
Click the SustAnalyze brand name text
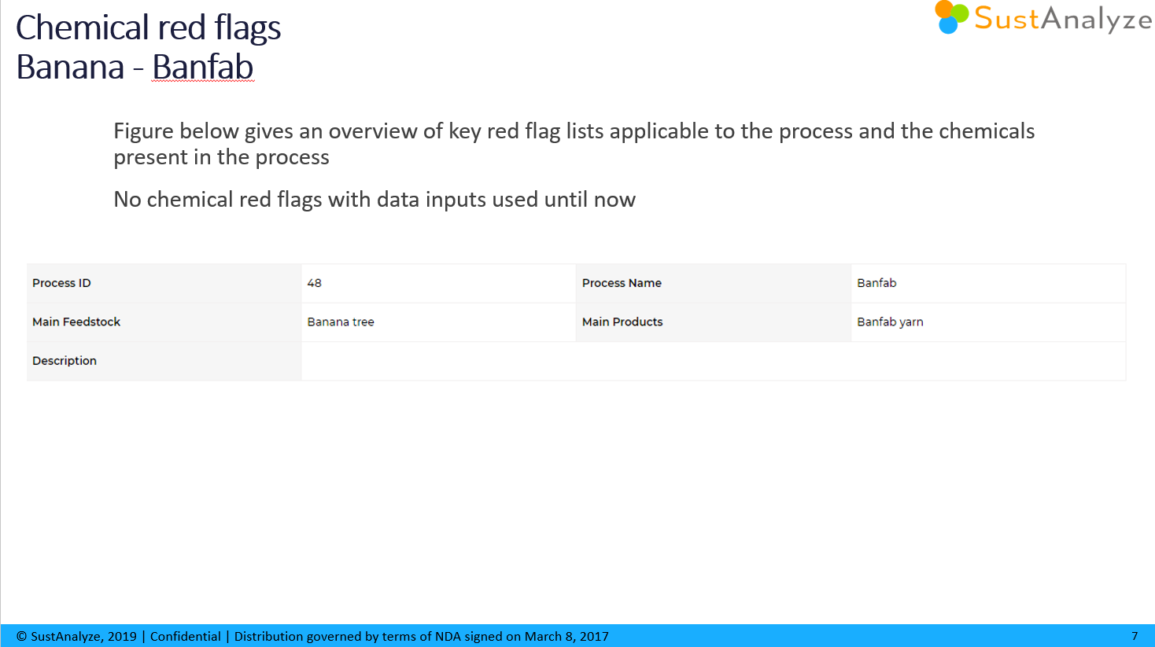tap(1063, 19)
